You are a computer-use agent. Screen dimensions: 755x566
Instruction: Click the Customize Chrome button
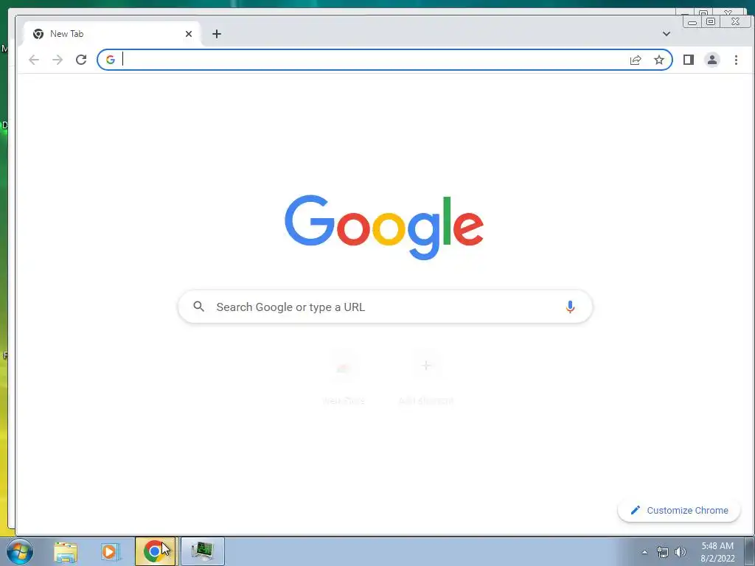click(x=679, y=510)
